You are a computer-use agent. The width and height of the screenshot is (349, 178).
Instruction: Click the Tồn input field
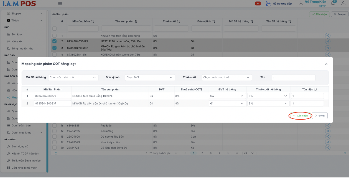293,78
